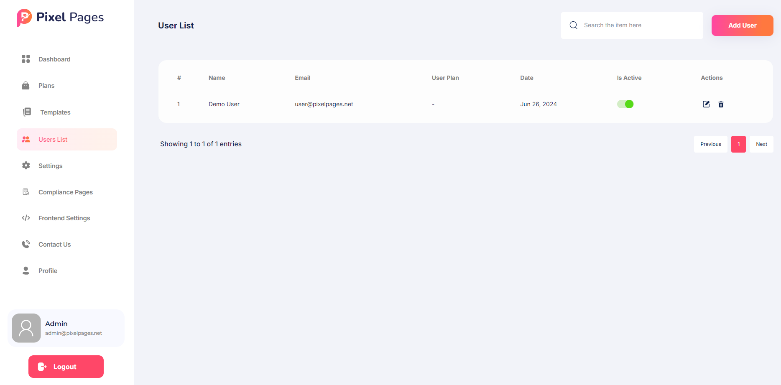Viewport: 781px width, 385px height.
Task: Click the Frontend Settings code icon
Action: (x=26, y=218)
